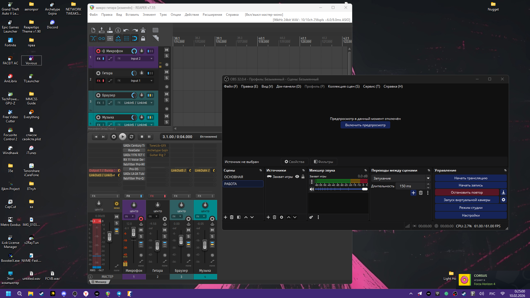The width and height of the screenshot is (530, 298).
Task: Open advanced audio properties gears in OBS mixer
Action: (x=311, y=217)
